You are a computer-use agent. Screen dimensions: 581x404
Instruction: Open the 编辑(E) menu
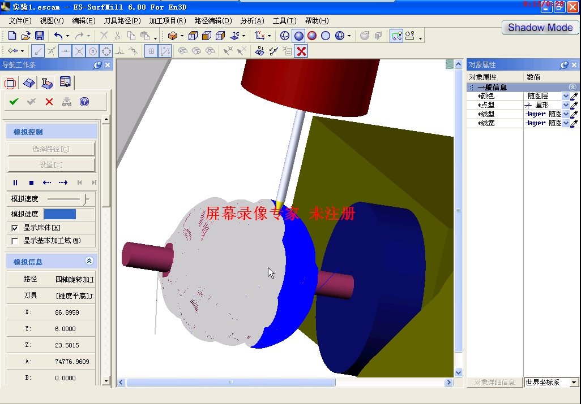83,21
